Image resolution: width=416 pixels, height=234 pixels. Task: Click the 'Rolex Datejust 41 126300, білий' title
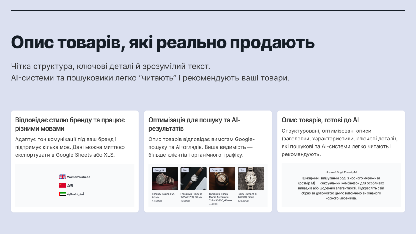[248, 195]
